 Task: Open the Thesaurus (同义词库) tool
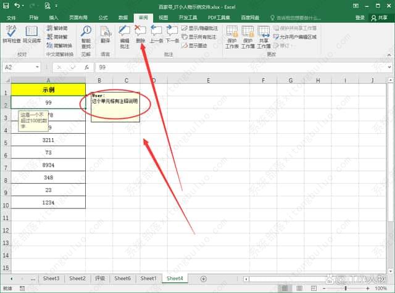tap(31, 33)
